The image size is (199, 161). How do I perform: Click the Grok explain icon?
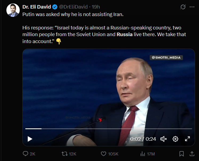click(x=183, y=7)
